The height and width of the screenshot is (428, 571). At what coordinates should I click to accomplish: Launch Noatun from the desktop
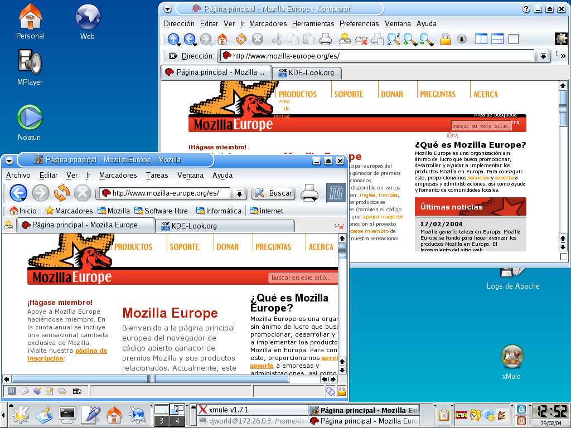(30, 123)
